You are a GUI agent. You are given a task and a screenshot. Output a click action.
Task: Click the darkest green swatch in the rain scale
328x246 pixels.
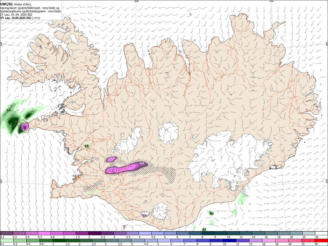point(59,241)
